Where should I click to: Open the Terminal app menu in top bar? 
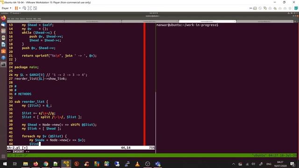point(15,13)
